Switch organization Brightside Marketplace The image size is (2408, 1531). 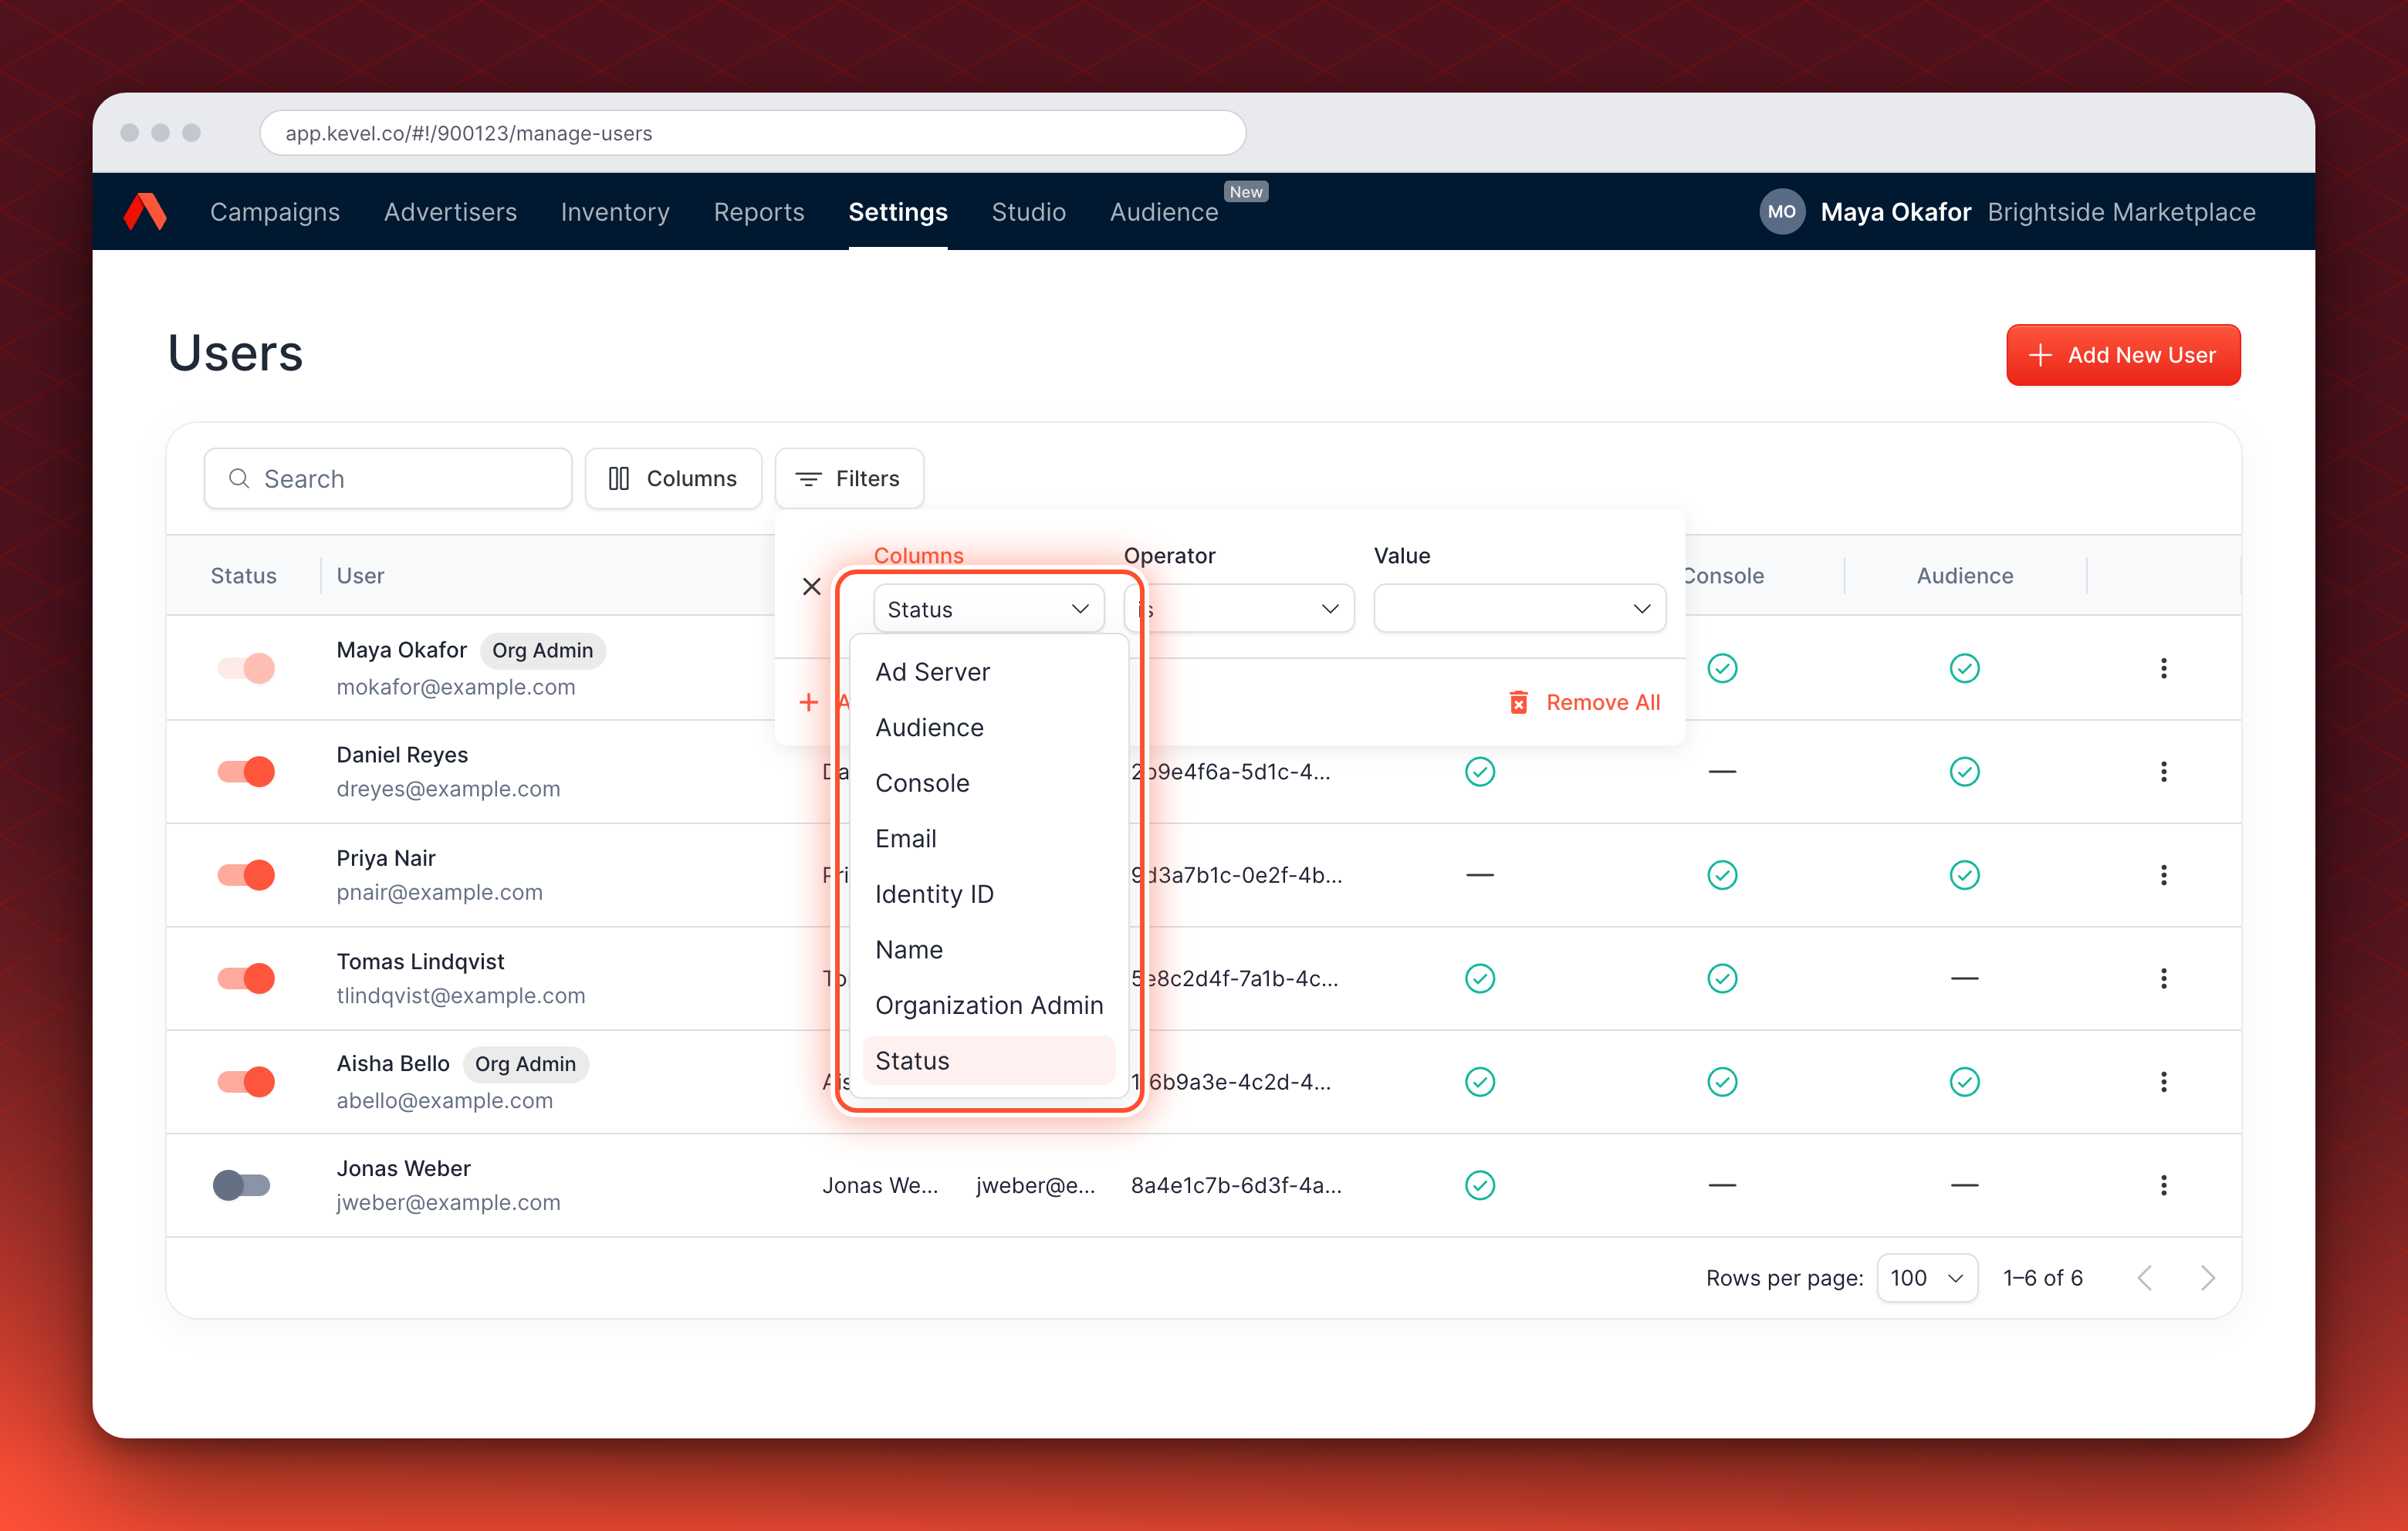click(x=2121, y=212)
